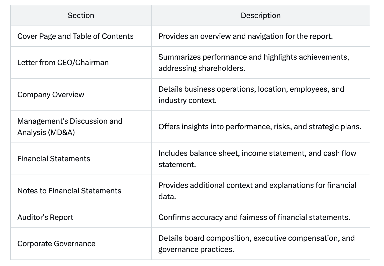This screenshot has height=266, width=384.
Task: Select the Company Overview cell
Action: (x=81, y=95)
